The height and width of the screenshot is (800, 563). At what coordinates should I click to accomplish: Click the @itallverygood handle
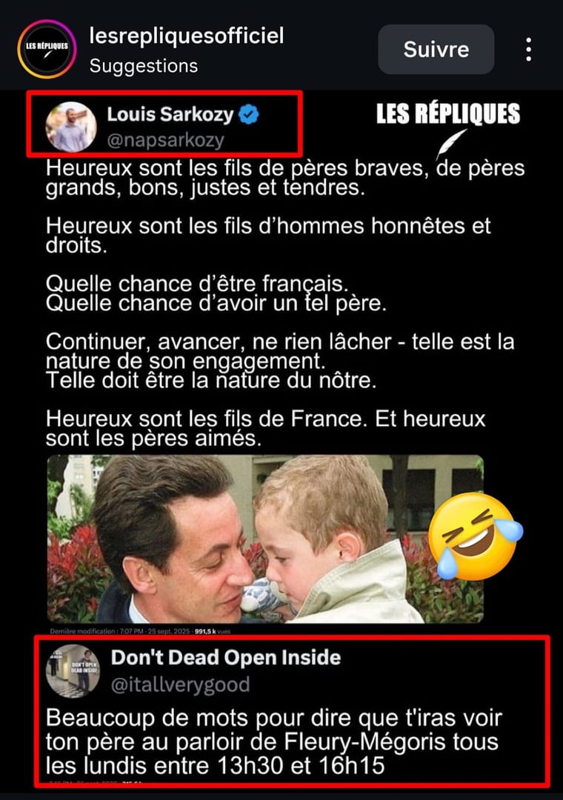tap(180, 684)
